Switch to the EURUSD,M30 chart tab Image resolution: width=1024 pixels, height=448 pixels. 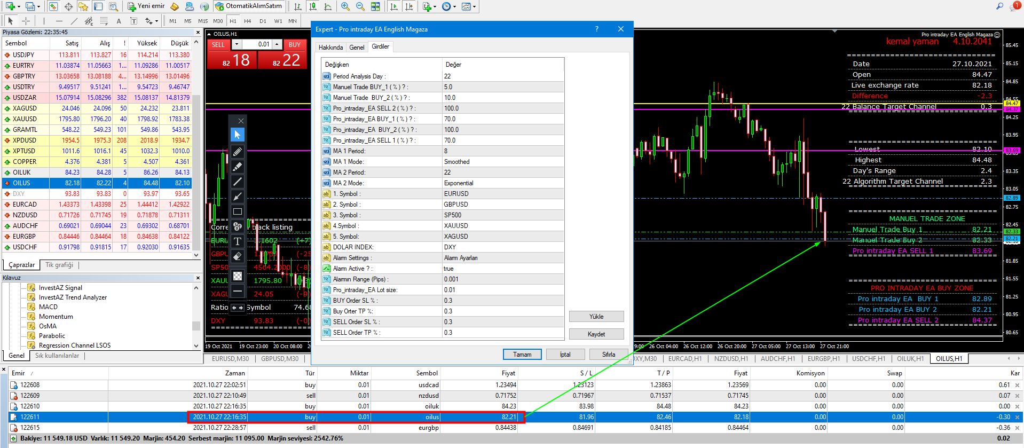coord(230,359)
